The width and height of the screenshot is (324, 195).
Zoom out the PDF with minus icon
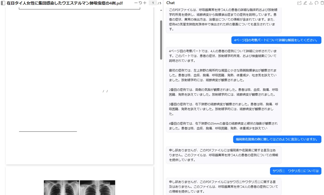[x=136, y=3]
